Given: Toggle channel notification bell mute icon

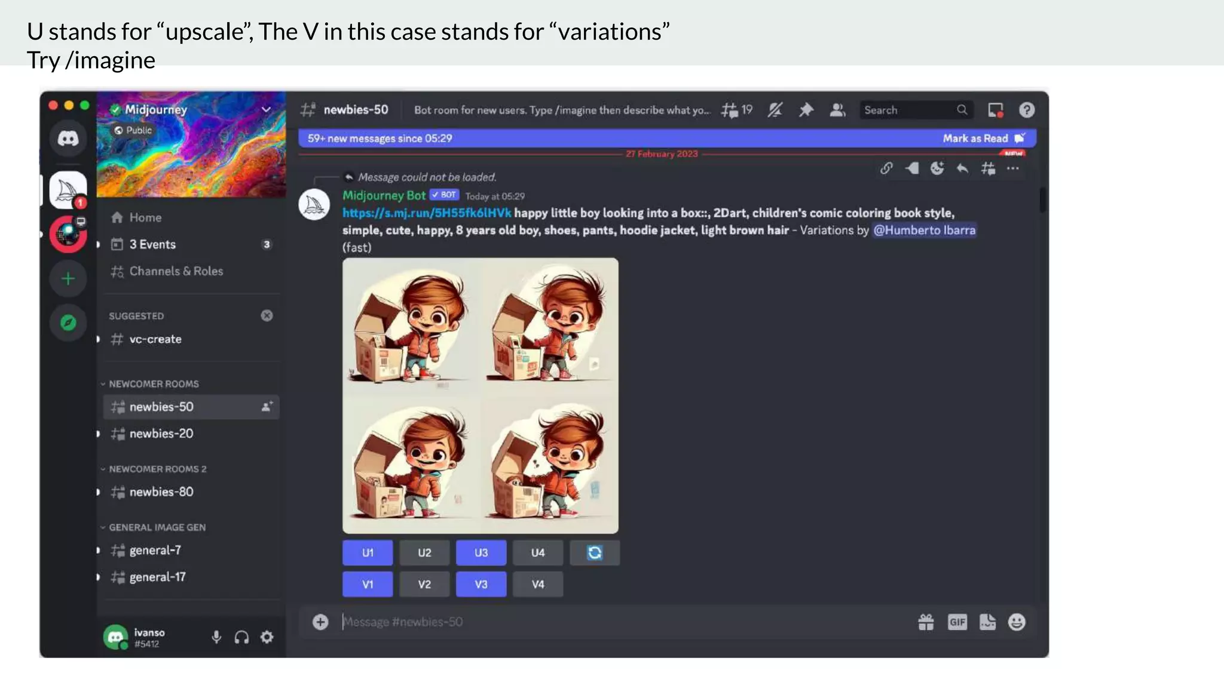Looking at the screenshot, I should [775, 110].
